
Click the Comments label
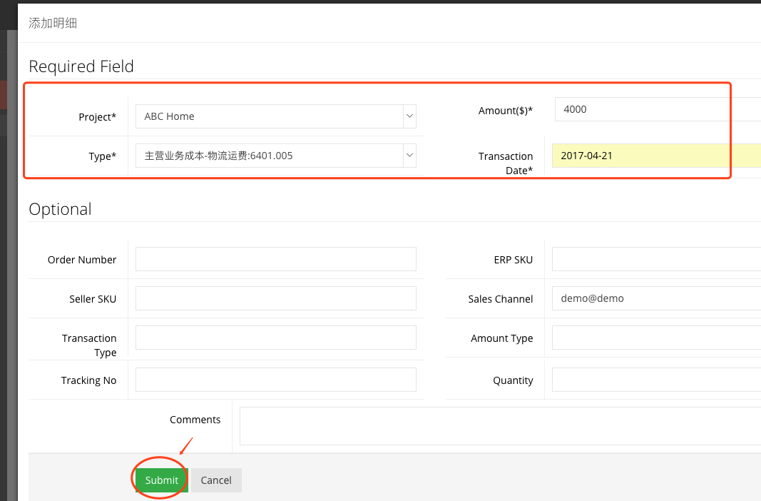[195, 420]
